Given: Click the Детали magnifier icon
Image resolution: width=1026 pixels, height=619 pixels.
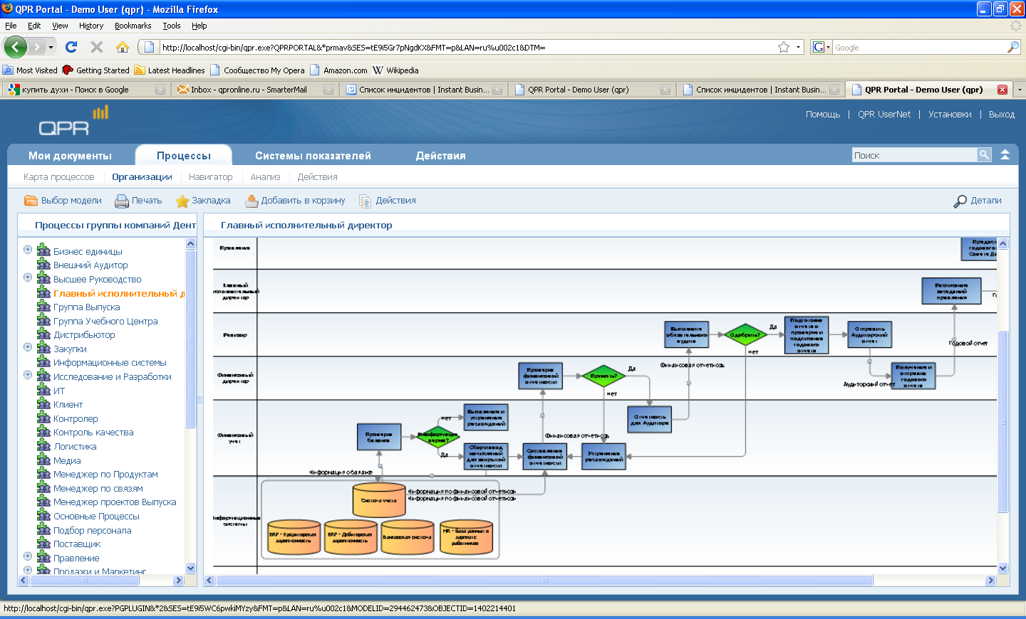Looking at the screenshot, I should pos(960,201).
